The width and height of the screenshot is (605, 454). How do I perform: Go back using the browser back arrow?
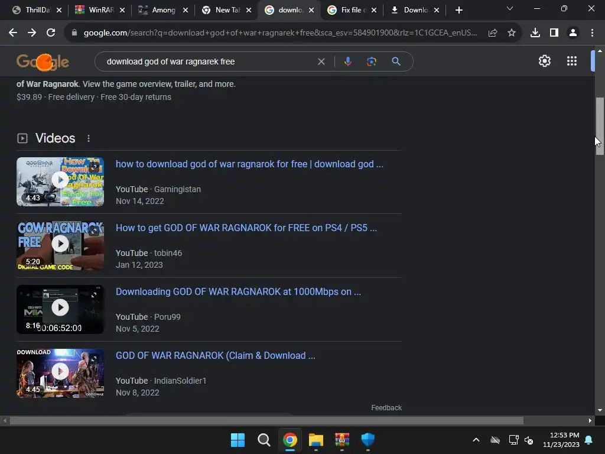click(13, 33)
